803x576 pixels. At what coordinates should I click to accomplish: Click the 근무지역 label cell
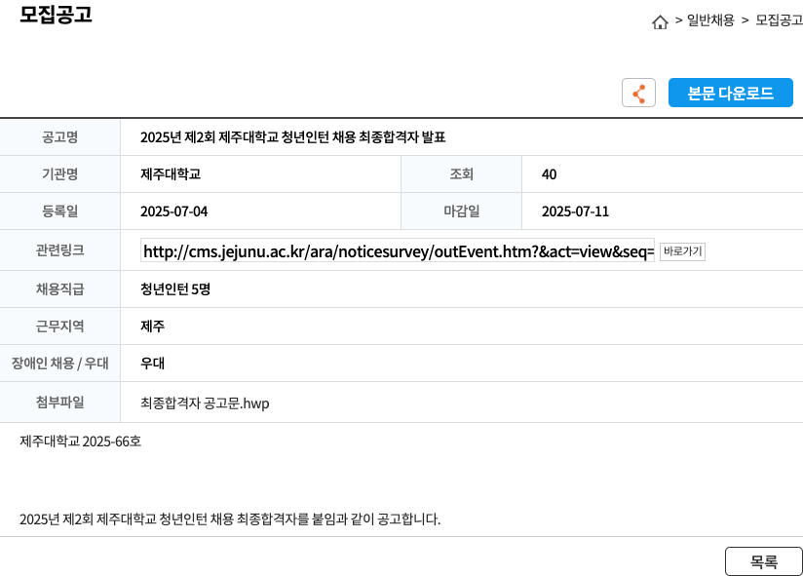click(x=59, y=326)
